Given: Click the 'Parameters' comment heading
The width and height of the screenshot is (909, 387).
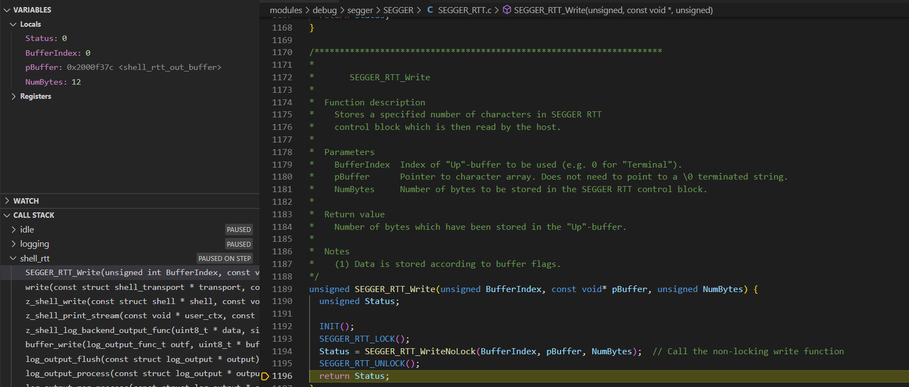Looking at the screenshot, I should pos(350,152).
